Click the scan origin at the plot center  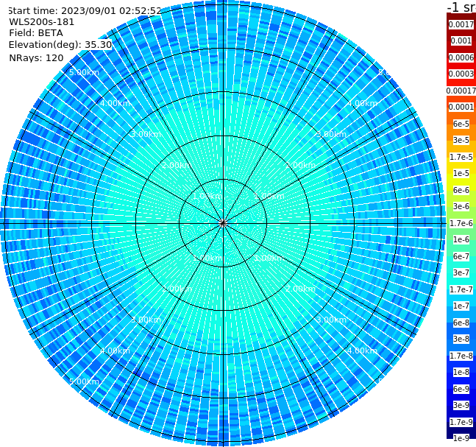pos(223,223)
